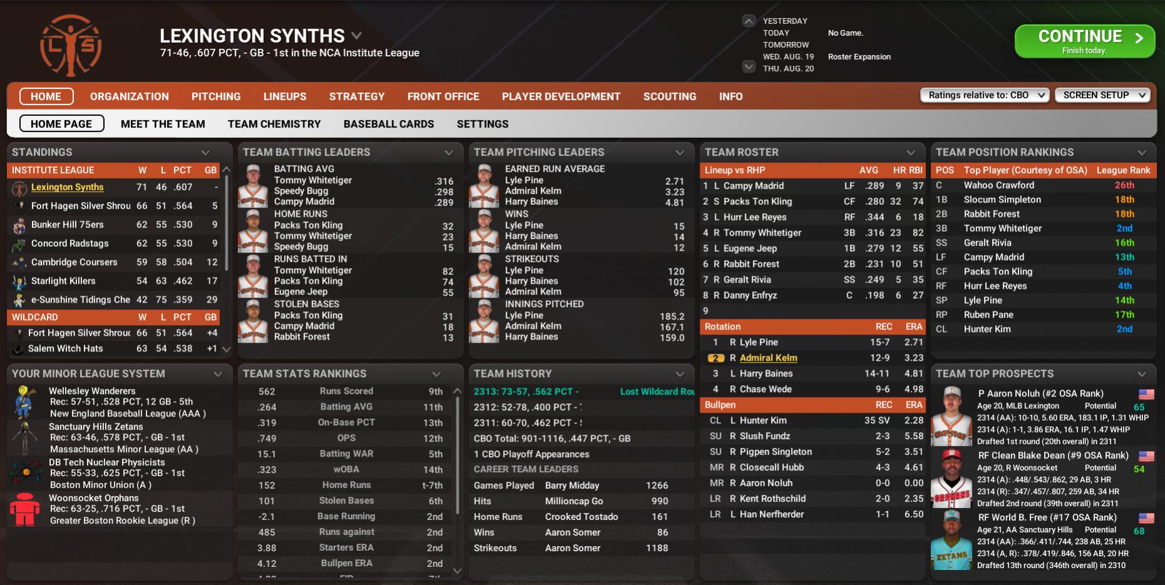Open the Ratings relative to CBO dropdown
Viewport: 1165px width, 585px height.
[985, 95]
